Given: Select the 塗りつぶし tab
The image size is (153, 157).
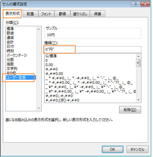Looking at the screenshot, I should tap(80, 14).
